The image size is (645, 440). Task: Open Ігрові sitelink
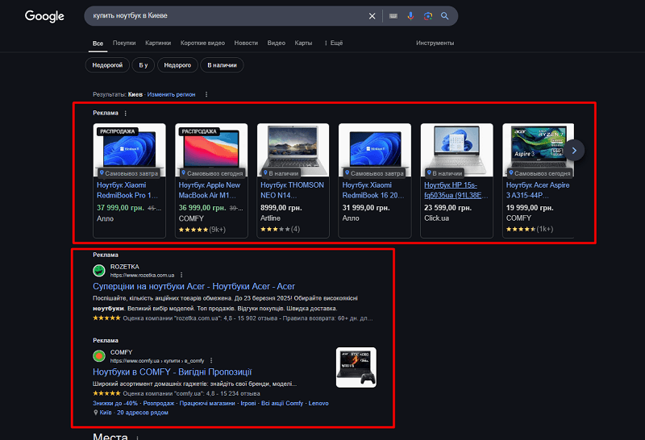point(248,404)
